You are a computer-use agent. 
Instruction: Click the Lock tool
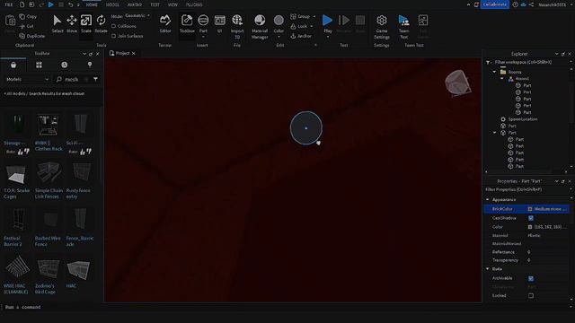click(299, 26)
